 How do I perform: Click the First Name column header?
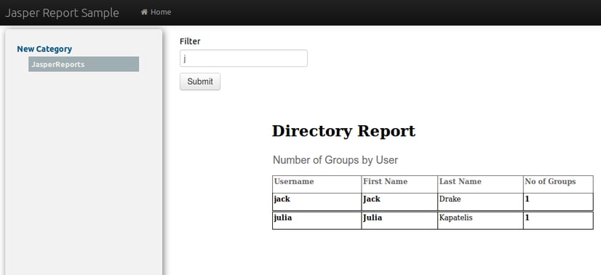pyautogui.click(x=399, y=184)
